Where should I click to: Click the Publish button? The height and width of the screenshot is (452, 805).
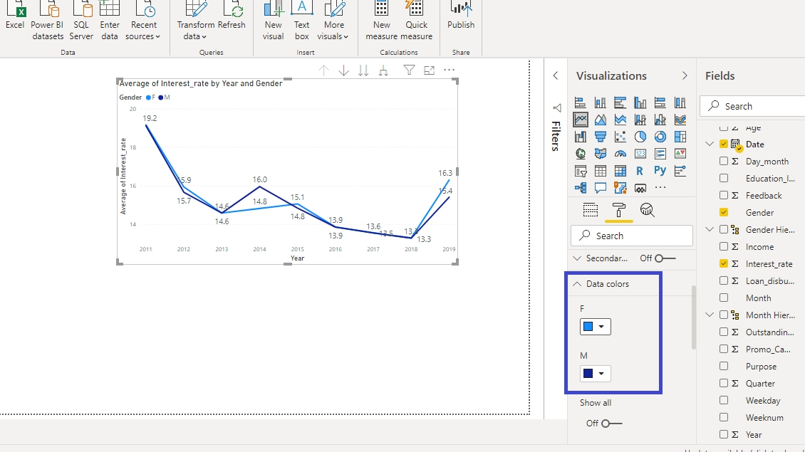(x=461, y=17)
